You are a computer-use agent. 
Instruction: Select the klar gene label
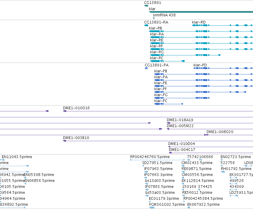point(152,9)
